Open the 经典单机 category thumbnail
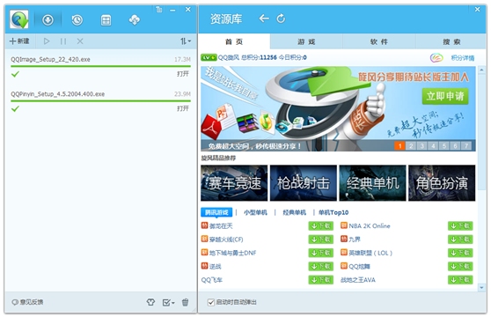 372,183
